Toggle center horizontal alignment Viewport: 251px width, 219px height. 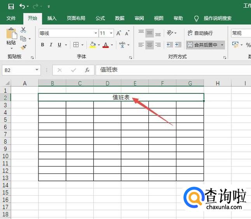point(150,45)
